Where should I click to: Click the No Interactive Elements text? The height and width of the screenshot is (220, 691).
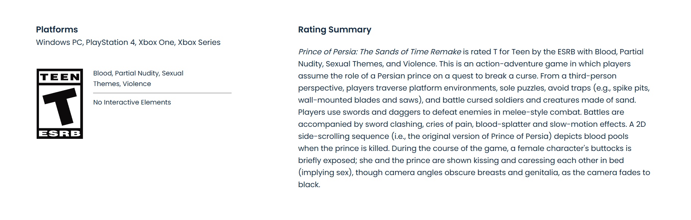[132, 102]
